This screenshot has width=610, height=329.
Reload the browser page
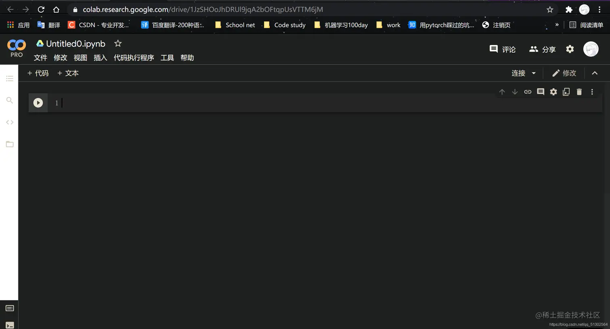[41, 9]
